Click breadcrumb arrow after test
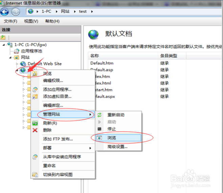This screenshot has width=223, height=193. point(92,12)
